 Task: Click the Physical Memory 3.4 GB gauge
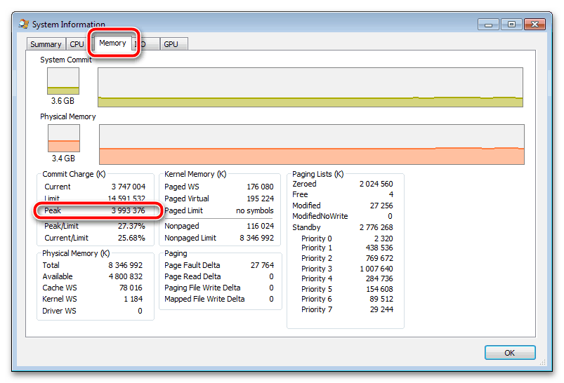coord(63,138)
